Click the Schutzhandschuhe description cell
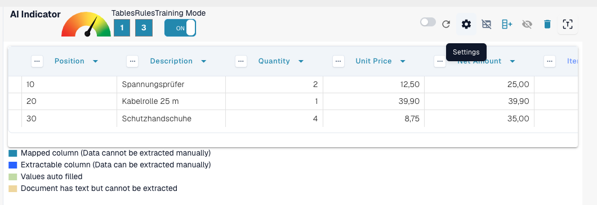This screenshot has height=205, width=597. [171, 119]
